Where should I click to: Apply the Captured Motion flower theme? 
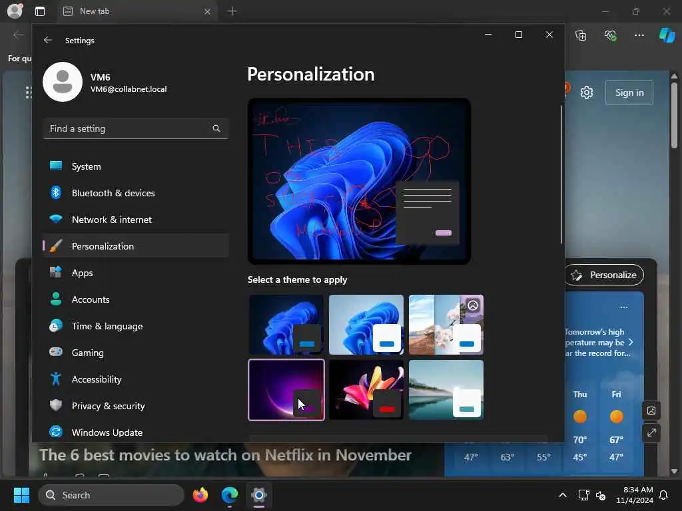366,390
